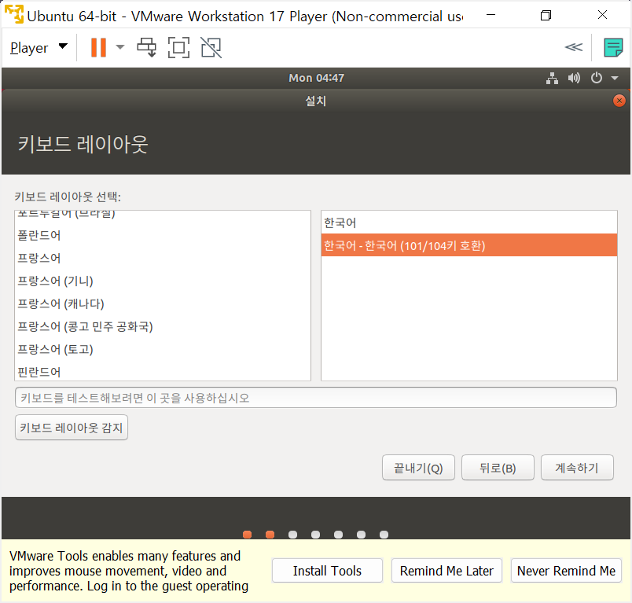Open the dropdown arrow next to pause icon

pos(120,47)
